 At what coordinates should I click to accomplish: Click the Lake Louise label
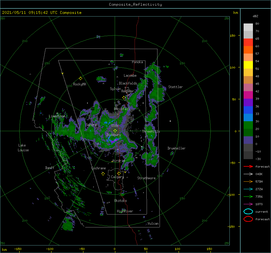pos(23,148)
